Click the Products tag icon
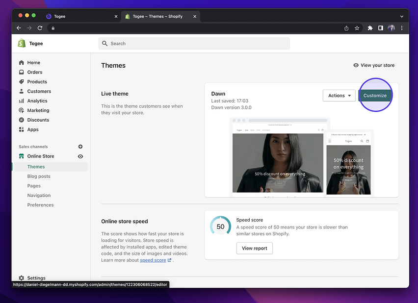The image size is (418, 303). click(21, 82)
